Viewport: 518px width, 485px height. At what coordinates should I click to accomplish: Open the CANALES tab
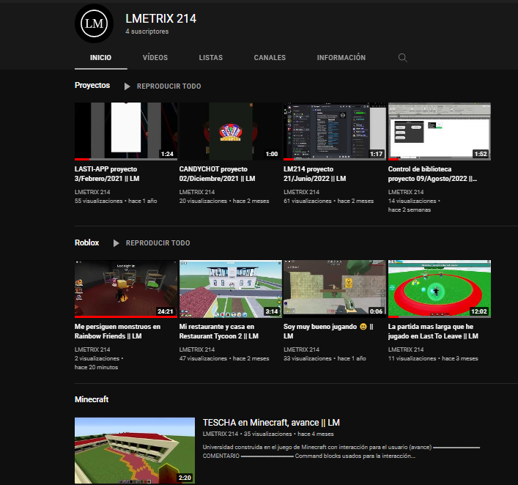click(x=270, y=57)
